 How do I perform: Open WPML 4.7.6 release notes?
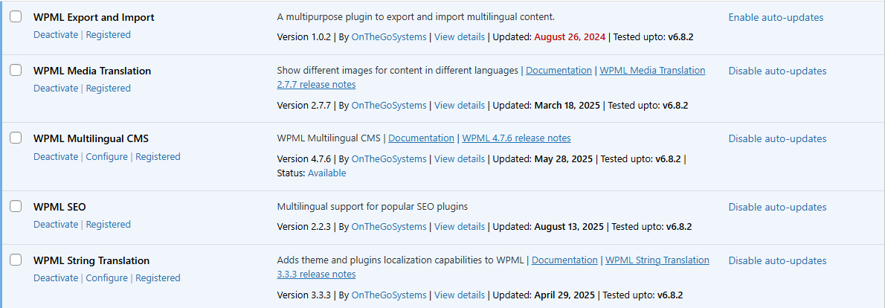point(516,138)
